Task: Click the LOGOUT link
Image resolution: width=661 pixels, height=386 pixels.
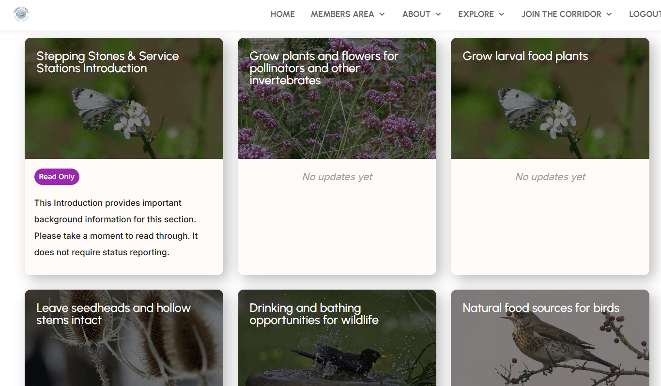Action: coord(645,14)
